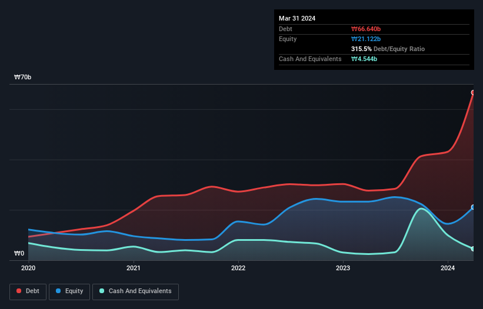The width and height of the screenshot is (483, 309).
Task: Select the red Debt endpoint marker
Action: click(473, 93)
